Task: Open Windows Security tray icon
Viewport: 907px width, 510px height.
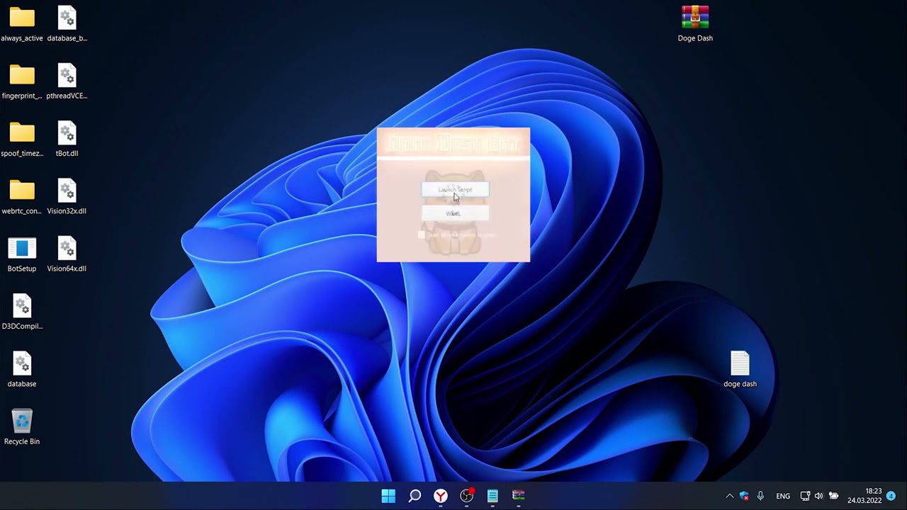Action: [x=744, y=496]
